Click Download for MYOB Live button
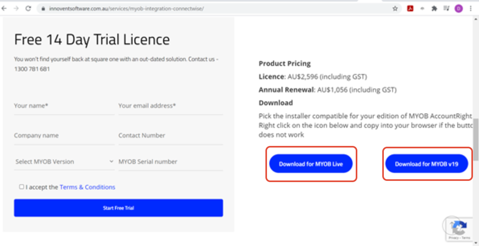This screenshot has width=479, height=246. coord(311,164)
